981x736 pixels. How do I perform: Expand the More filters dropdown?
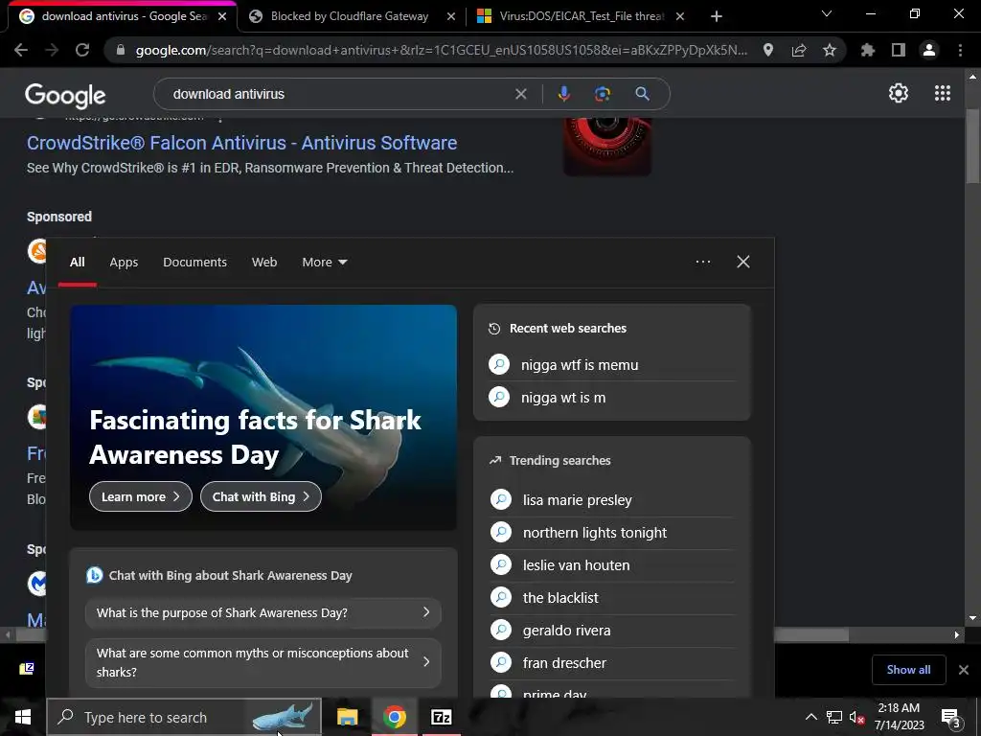324,263
